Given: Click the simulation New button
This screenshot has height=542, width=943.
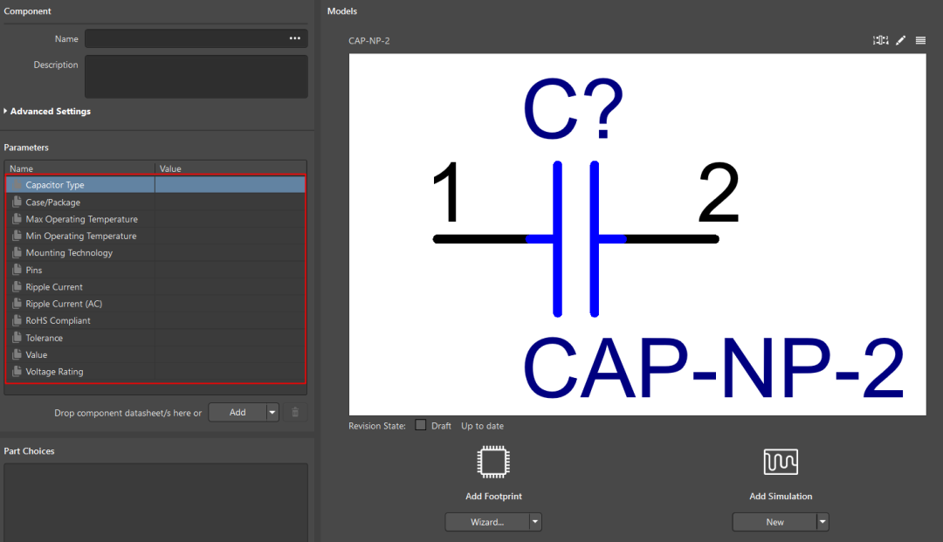Looking at the screenshot, I should [x=774, y=522].
